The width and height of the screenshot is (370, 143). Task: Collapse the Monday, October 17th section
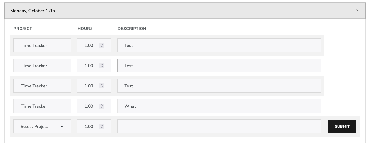184,11
